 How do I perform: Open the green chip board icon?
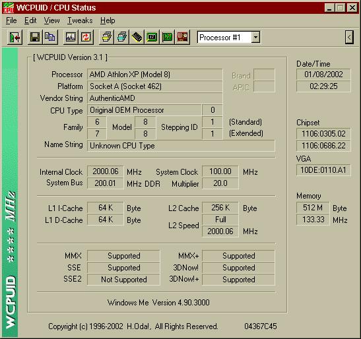click(x=152, y=37)
